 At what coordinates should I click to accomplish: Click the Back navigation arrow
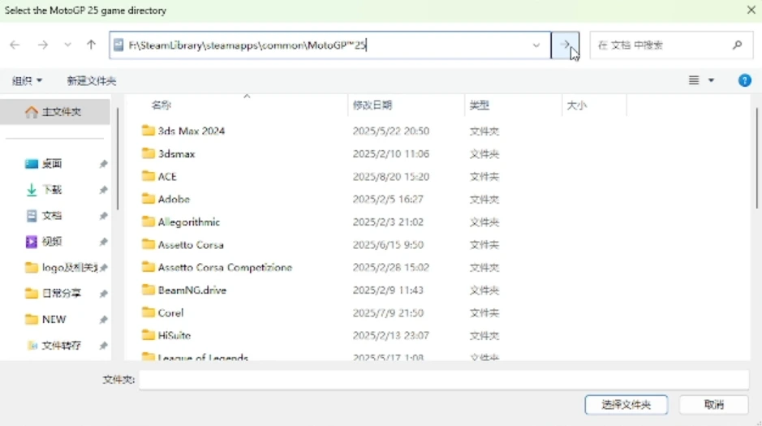pyautogui.click(x=15, y=45)
